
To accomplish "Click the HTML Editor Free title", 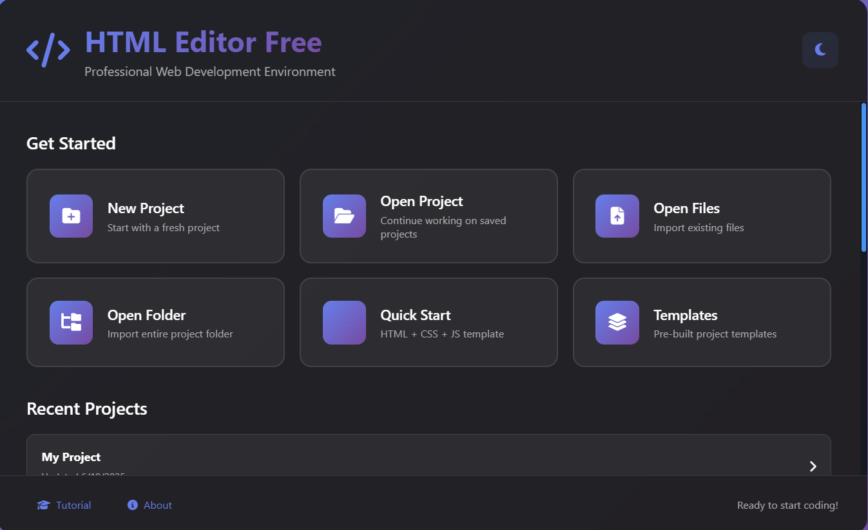I will [x=203, y=43].
